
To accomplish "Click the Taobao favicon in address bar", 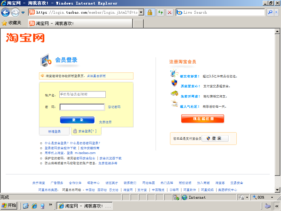I will point(32,12).
